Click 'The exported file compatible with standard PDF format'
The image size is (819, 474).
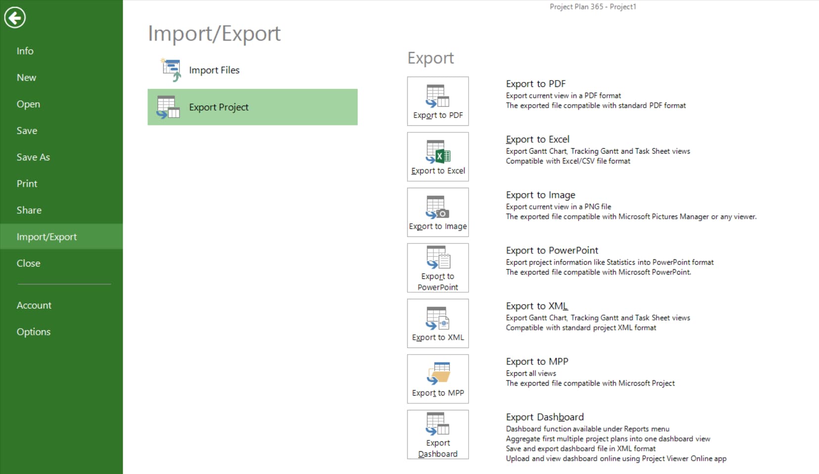pyautogui.click(x=596, y=106)
